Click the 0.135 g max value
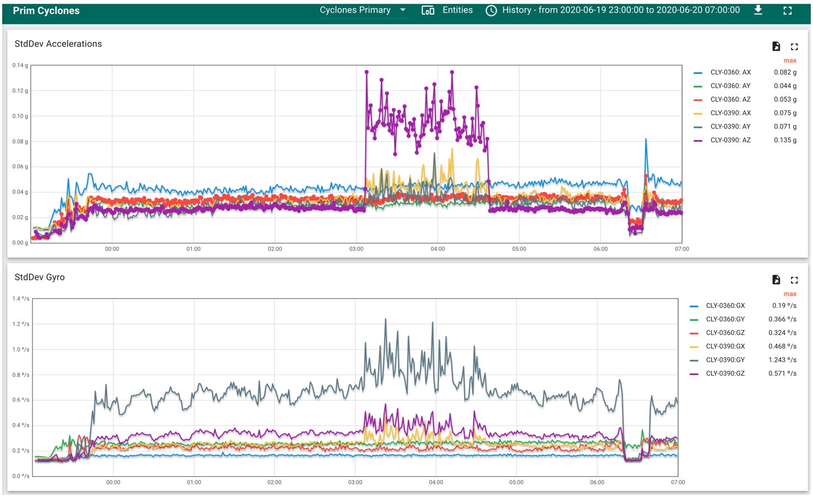813x496 pixels. point(785,140)
